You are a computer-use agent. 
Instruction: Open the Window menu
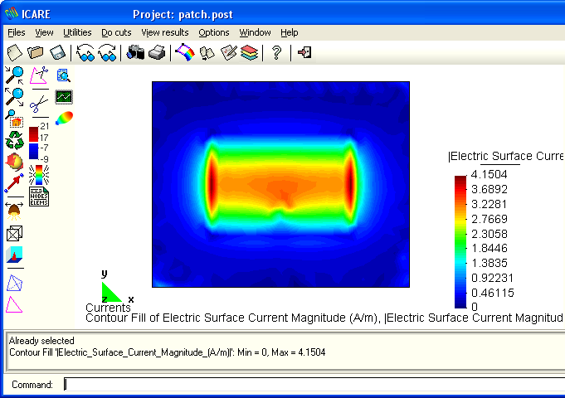pyautogui.click(x=255, y=32)
